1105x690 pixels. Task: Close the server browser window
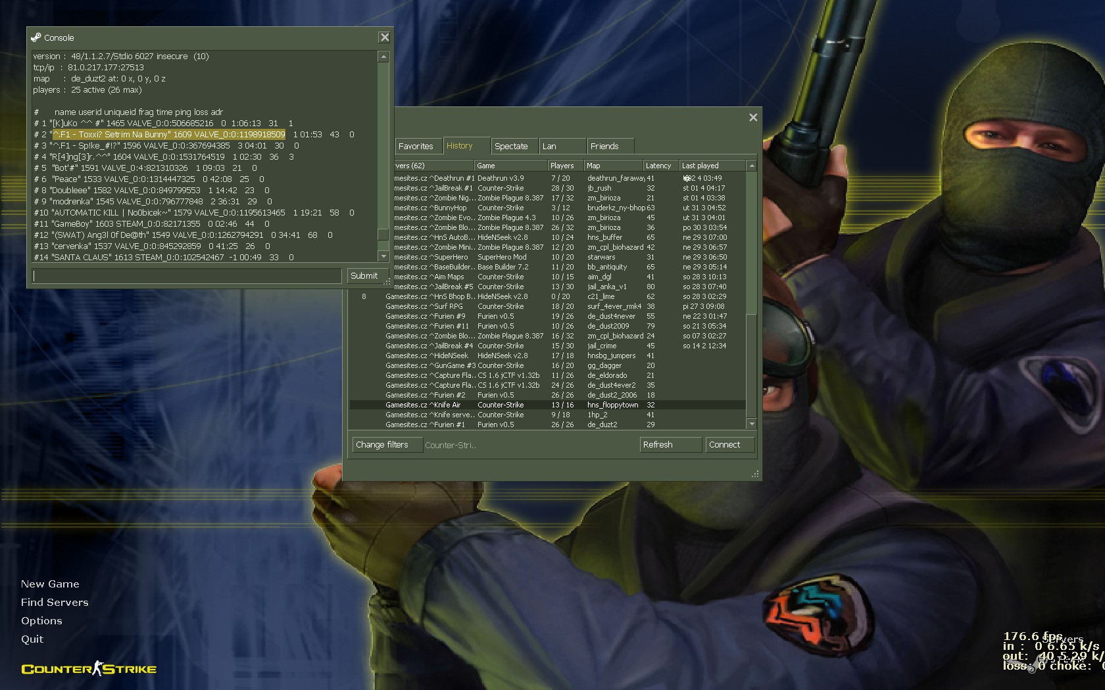click(753, 118)
